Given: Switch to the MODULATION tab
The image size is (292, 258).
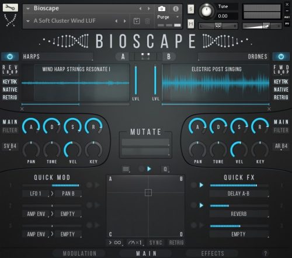Looking at the screenshot, I should pyautogui.click(x=79, y=253).
